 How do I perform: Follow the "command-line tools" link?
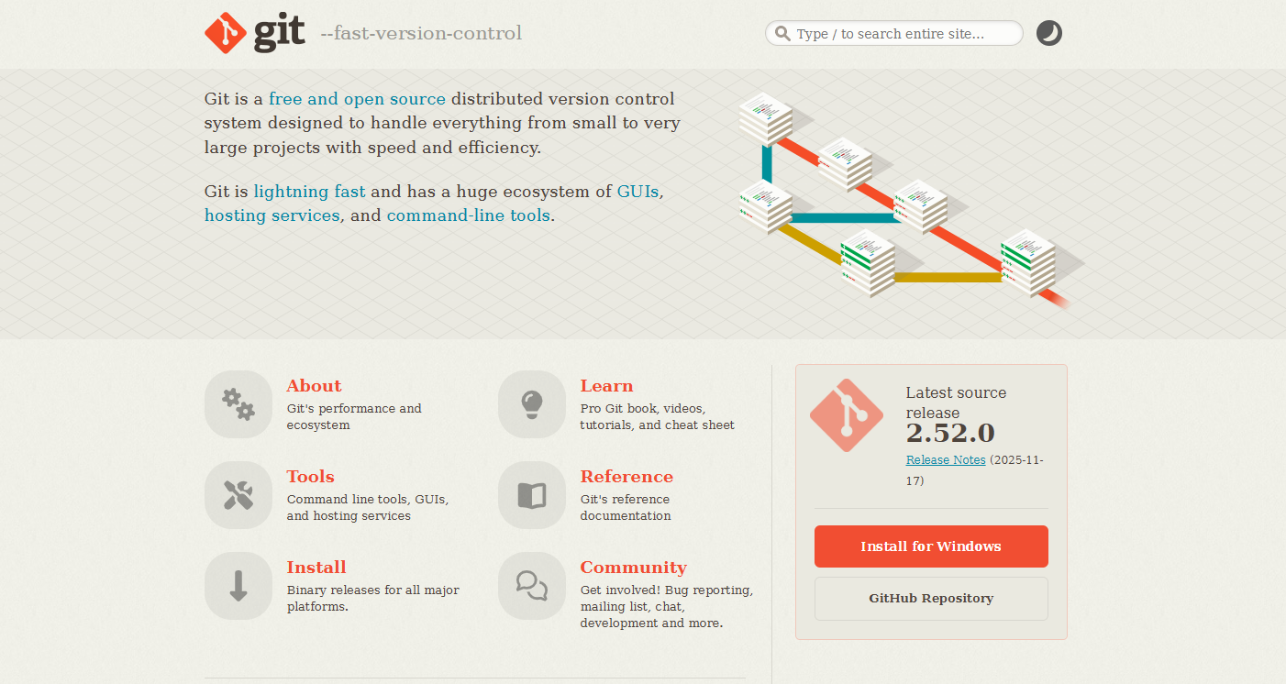469,215
